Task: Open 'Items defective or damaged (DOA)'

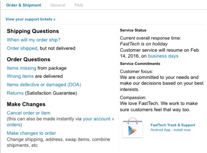Action: 44,85
